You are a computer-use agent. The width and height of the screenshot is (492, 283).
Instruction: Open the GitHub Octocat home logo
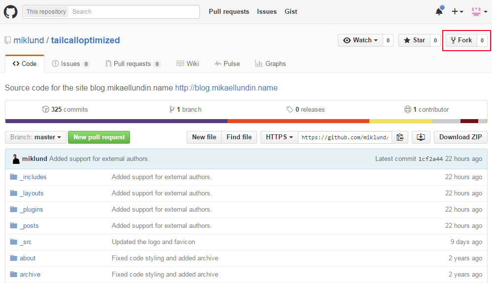10,12
